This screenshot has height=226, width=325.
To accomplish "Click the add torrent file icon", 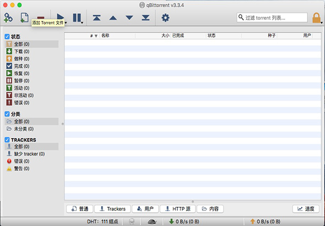I will click(x=24, y=17).
